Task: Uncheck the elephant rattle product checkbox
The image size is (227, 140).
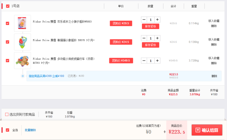Action: coord(8,42)
